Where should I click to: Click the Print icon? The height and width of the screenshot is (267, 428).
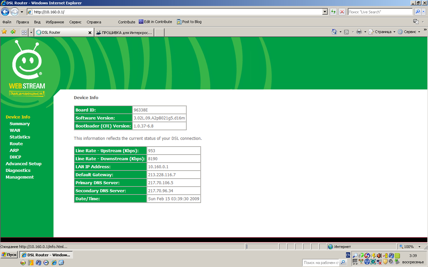pos(359,32)
